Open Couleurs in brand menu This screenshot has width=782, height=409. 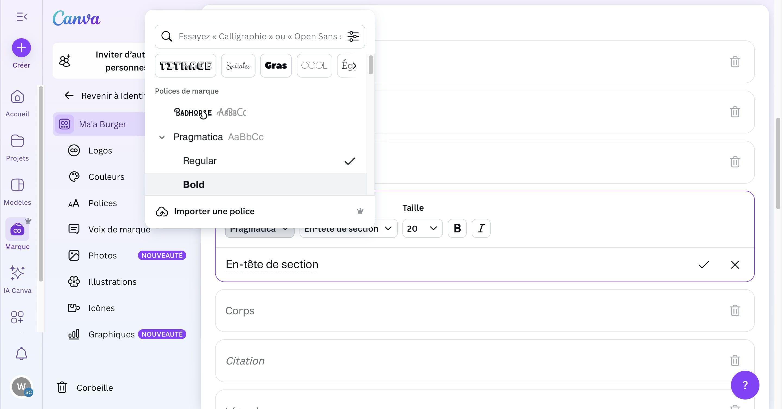pos(106,177)
